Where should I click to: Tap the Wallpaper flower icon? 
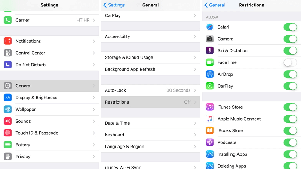[x=8, y=110]
